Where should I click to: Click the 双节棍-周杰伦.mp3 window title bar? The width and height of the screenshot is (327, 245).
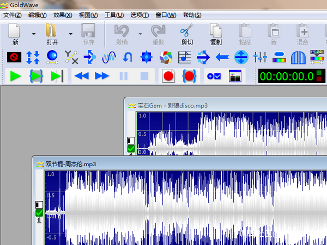163,164
